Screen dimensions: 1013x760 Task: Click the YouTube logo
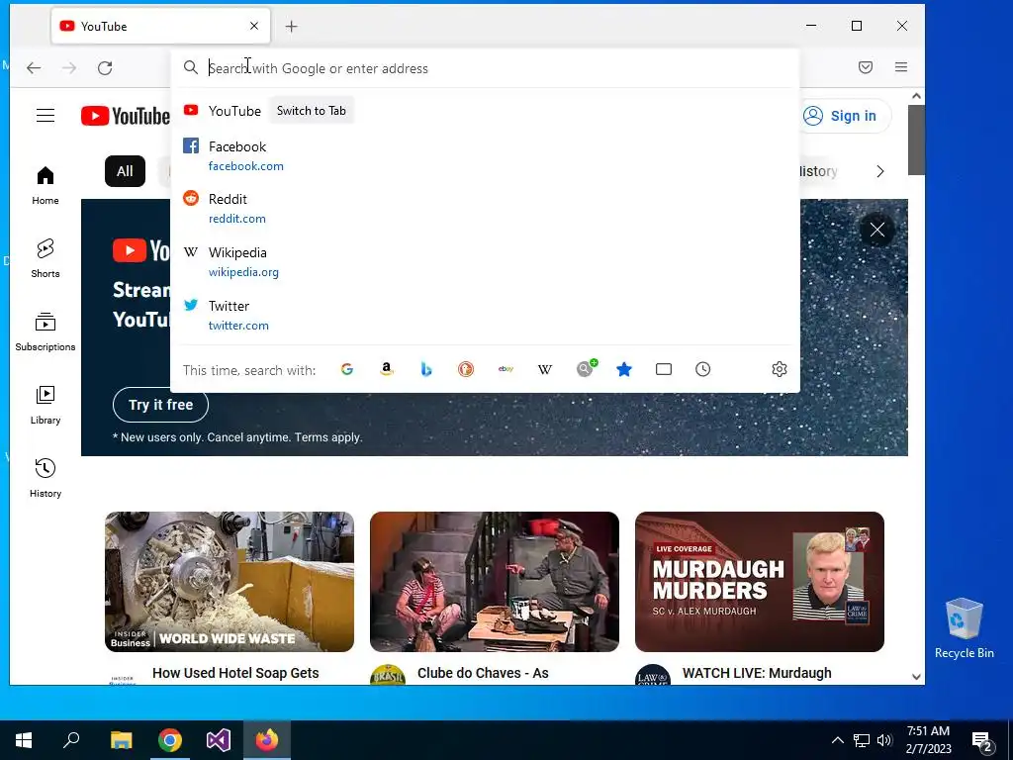pyautogui.click(x=126, y=116)
